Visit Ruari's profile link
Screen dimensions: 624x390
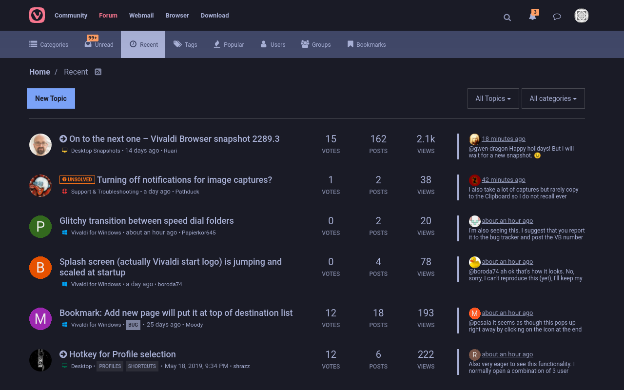[x=170, y=150]
